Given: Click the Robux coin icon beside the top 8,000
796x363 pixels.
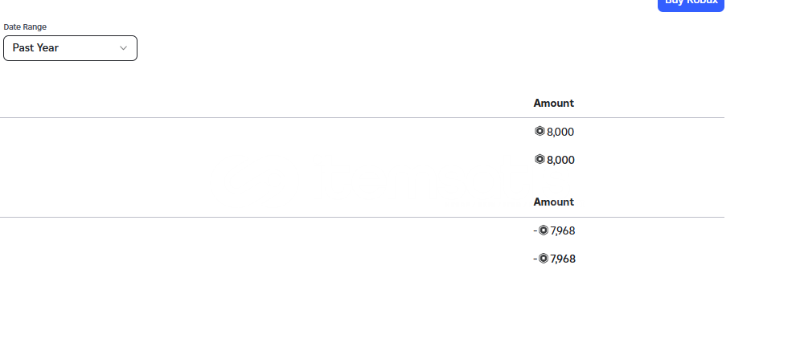Looking at the screenshot, I should click(x=540, y=132).
